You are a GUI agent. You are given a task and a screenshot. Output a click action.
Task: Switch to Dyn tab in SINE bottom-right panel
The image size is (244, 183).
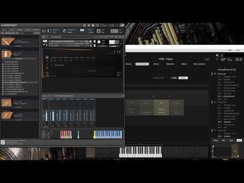(231, 140)
